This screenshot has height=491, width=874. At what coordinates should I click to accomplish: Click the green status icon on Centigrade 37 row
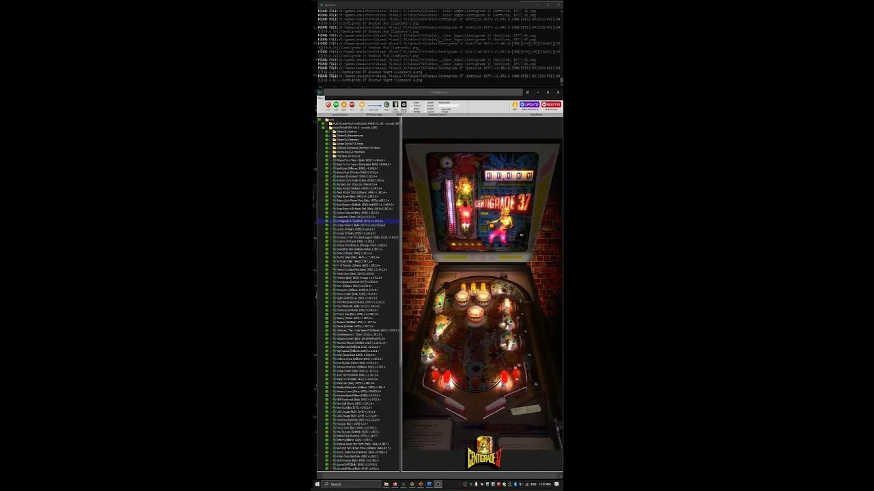point(326,221)
